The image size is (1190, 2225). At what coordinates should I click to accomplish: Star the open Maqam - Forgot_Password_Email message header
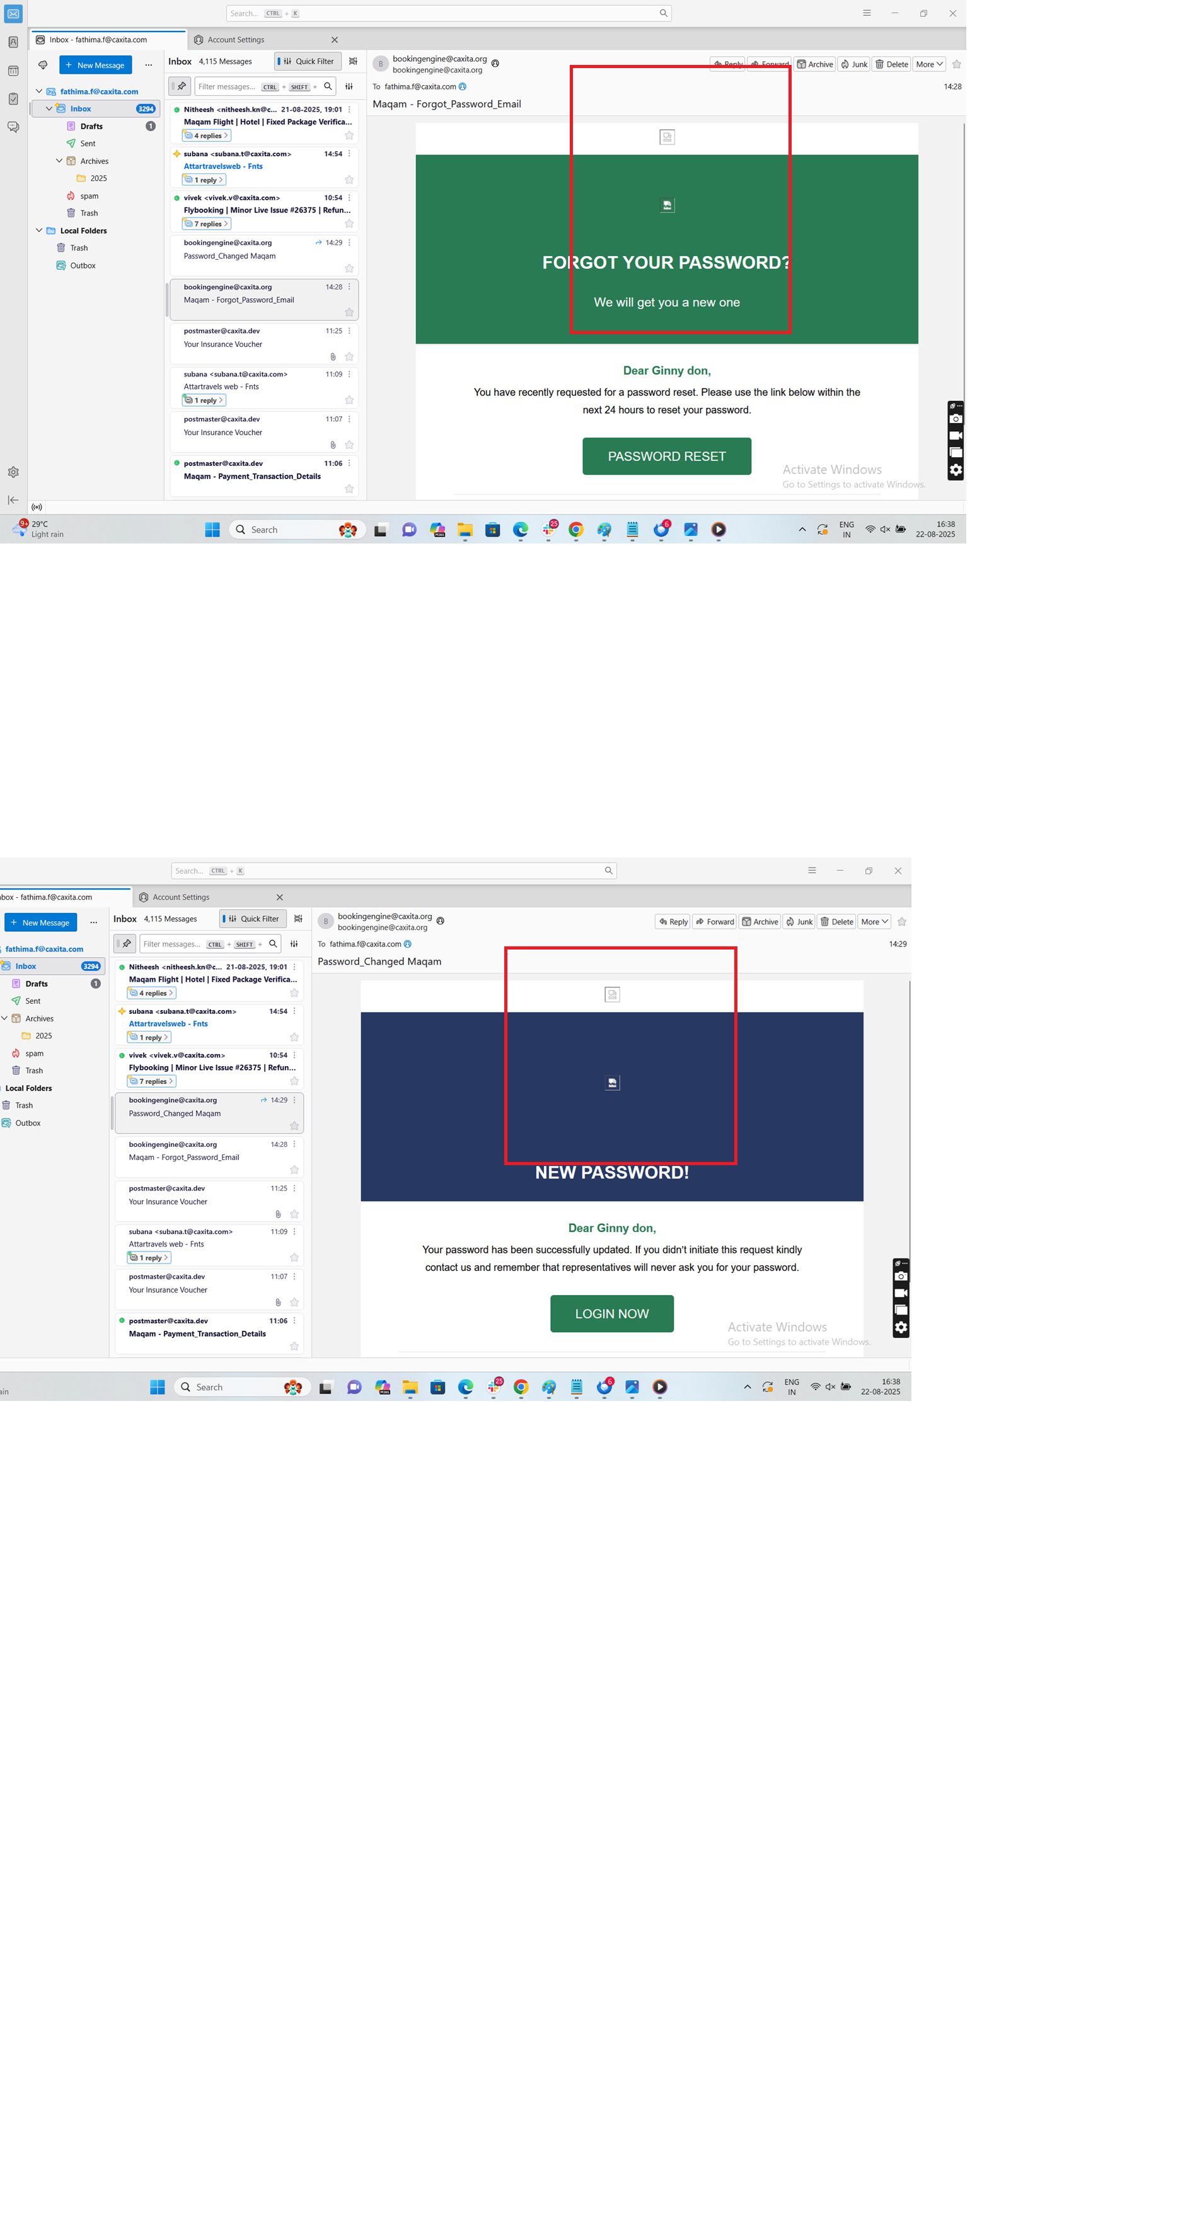[x=956, y=65]
